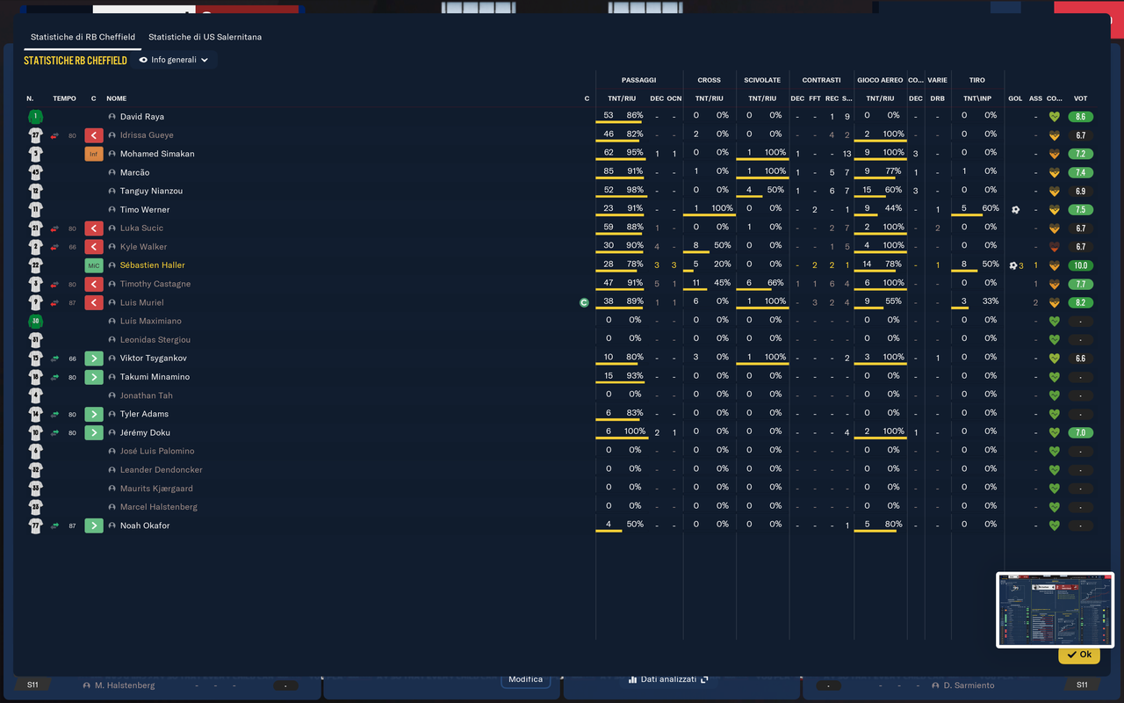This screenshot has width=1124, height=703.
Task: Click D. Sarmiento in the bottom bar
Action: tap(969, 685)
